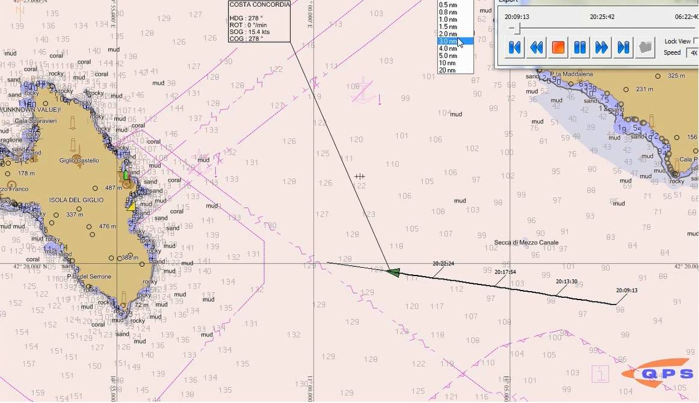699x403 pixels.
Task: Skip to the end of replay
Action: [x=623, y=48]
